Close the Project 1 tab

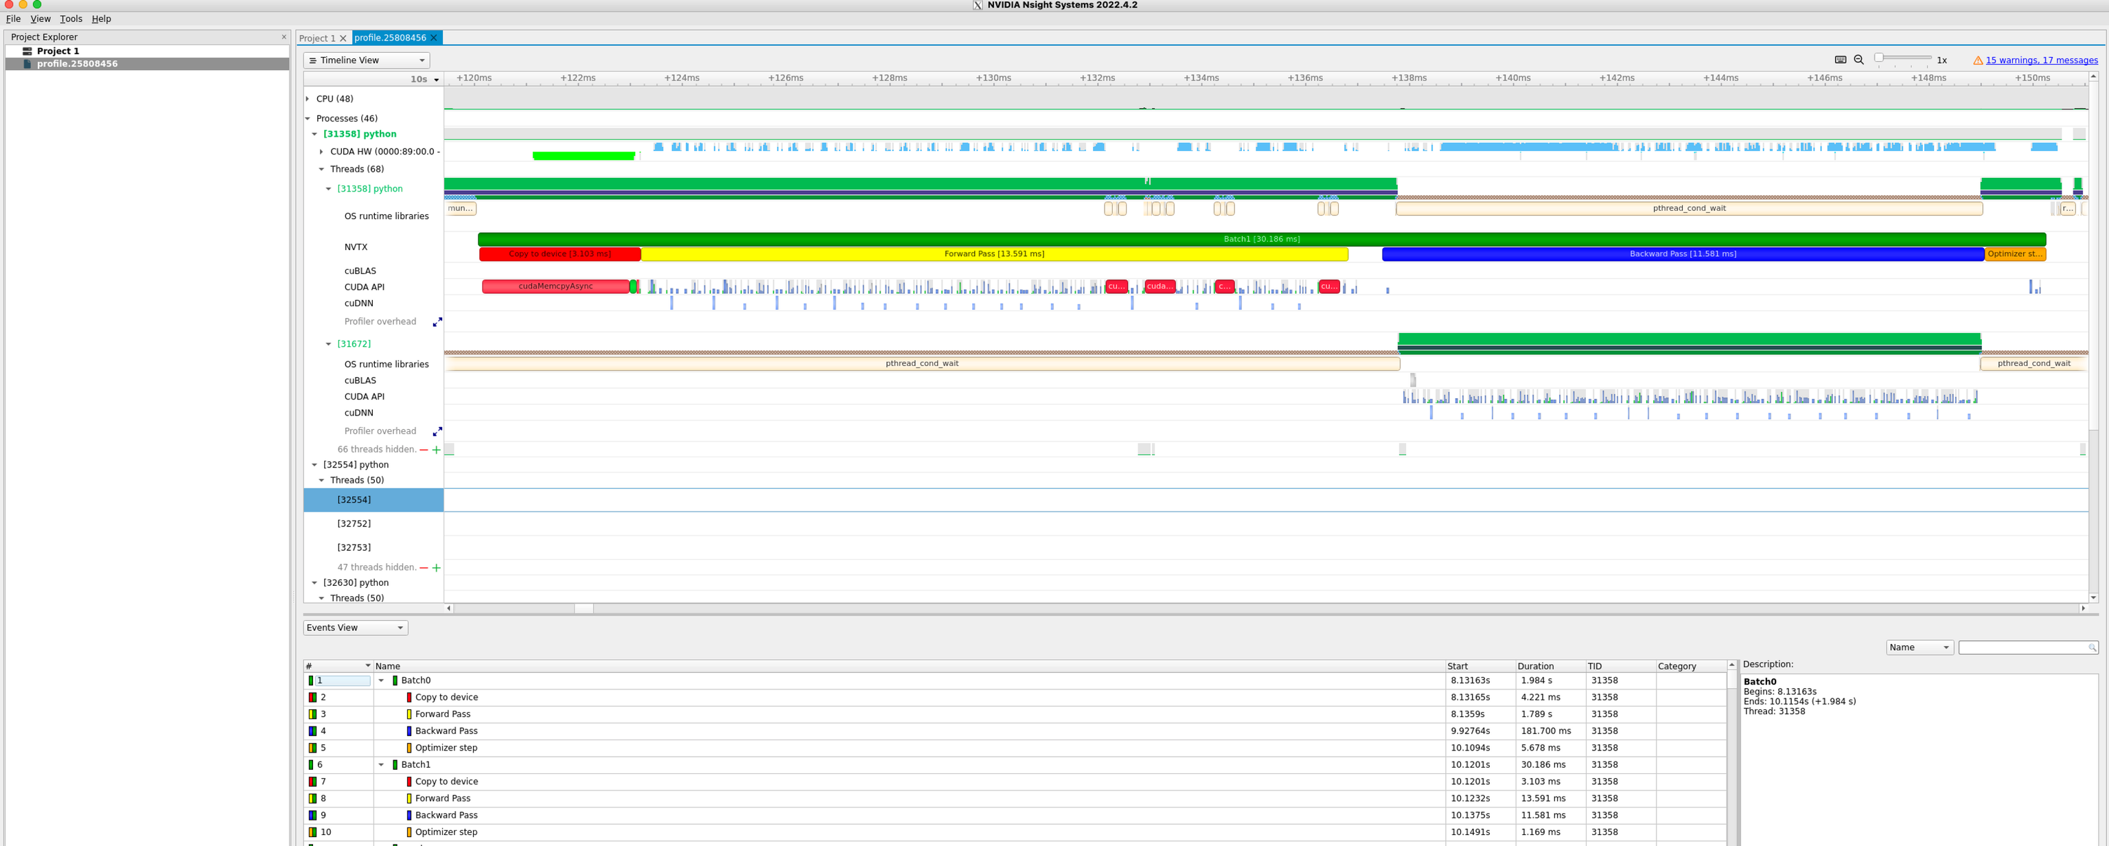(x=343, y=38)
